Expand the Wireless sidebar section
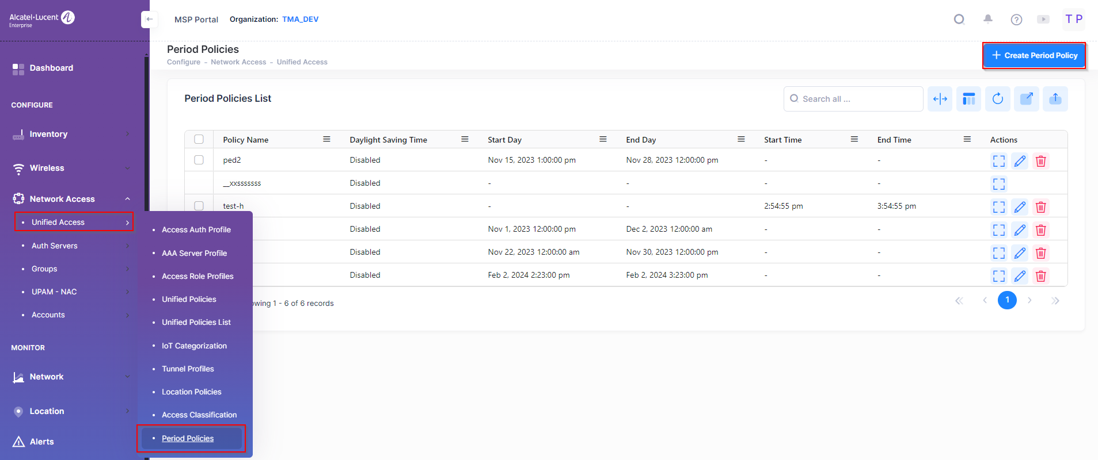The width and height of the screenshot is (1098, 460). 71,168
